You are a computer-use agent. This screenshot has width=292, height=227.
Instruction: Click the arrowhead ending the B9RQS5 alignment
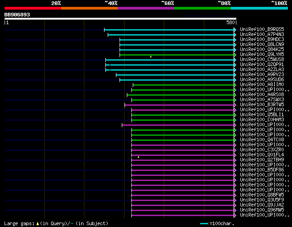point(235,30)
